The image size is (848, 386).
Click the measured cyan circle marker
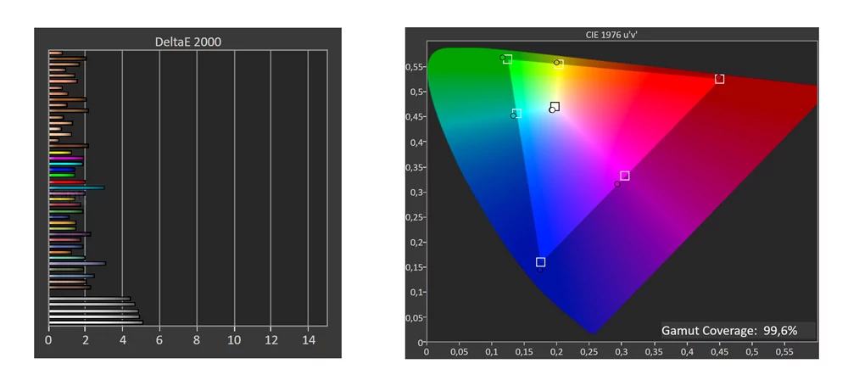tap(513, 116)
